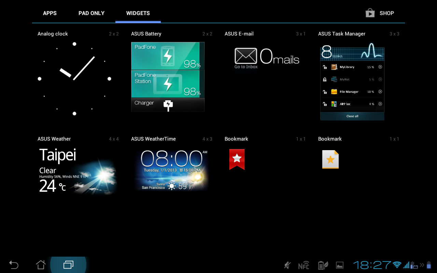
Task: Toggle the lock on App loc task
Action: coord(325,104)
